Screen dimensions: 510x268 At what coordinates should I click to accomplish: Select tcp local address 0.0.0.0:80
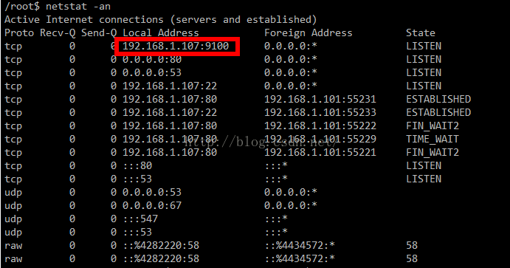(152, 60)
